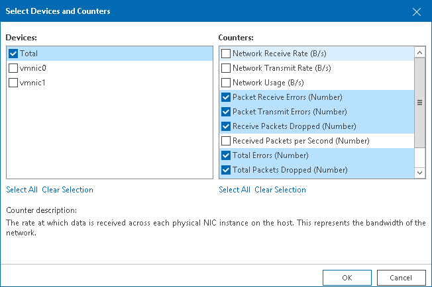Click Clear Selection under Counters list

tap(280, 190)
